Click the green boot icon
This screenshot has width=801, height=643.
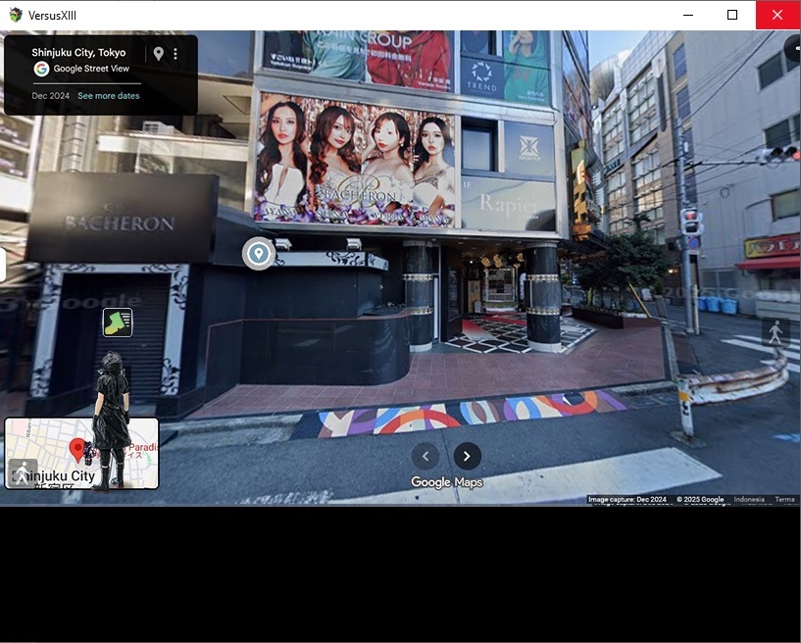[118, 322]
